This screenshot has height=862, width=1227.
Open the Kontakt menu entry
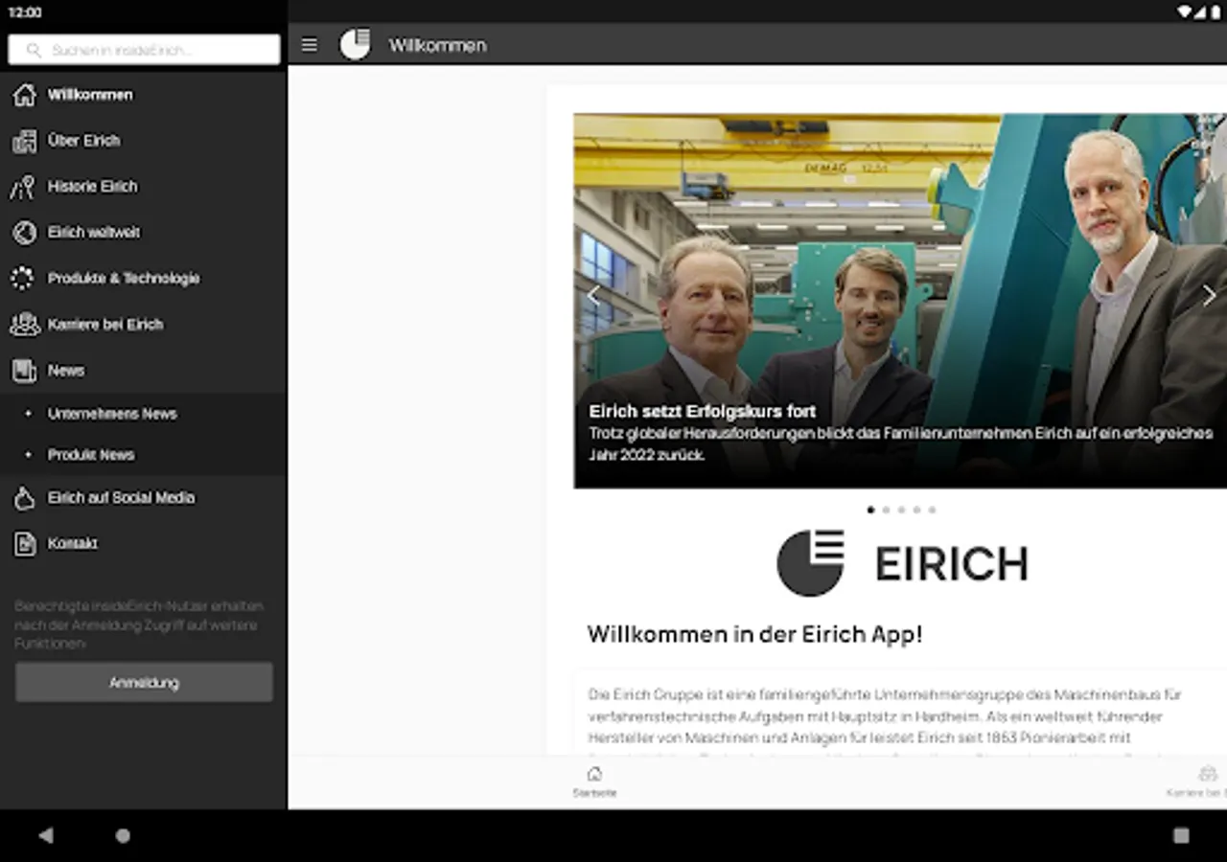[x=144, y=544]
